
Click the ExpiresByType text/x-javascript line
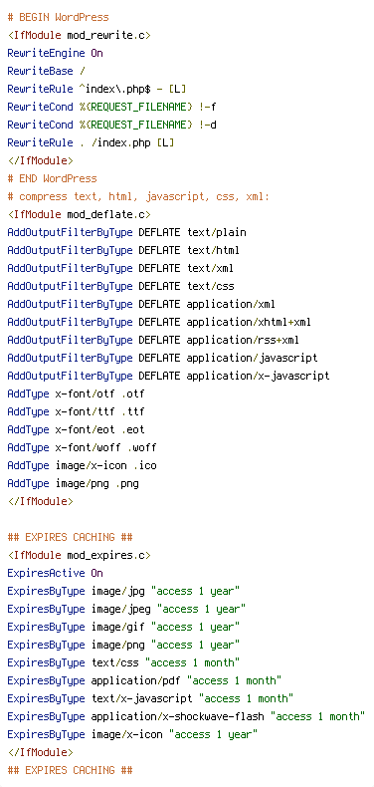point(150,700)
